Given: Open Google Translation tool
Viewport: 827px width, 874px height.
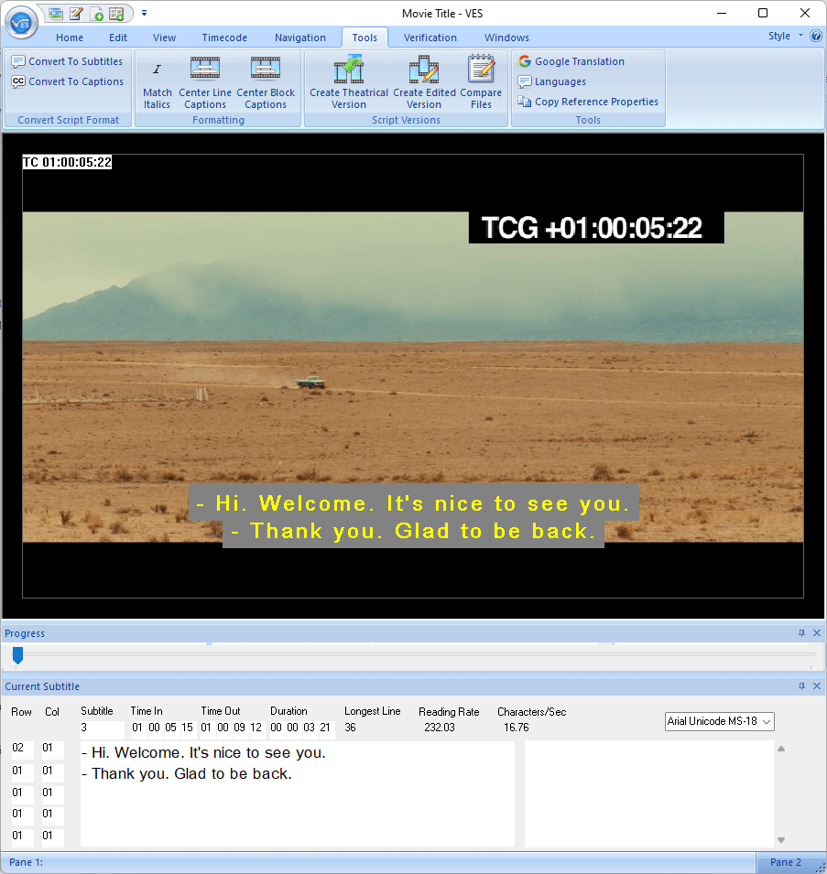Looking at the screenshot, I should point(571,61).
